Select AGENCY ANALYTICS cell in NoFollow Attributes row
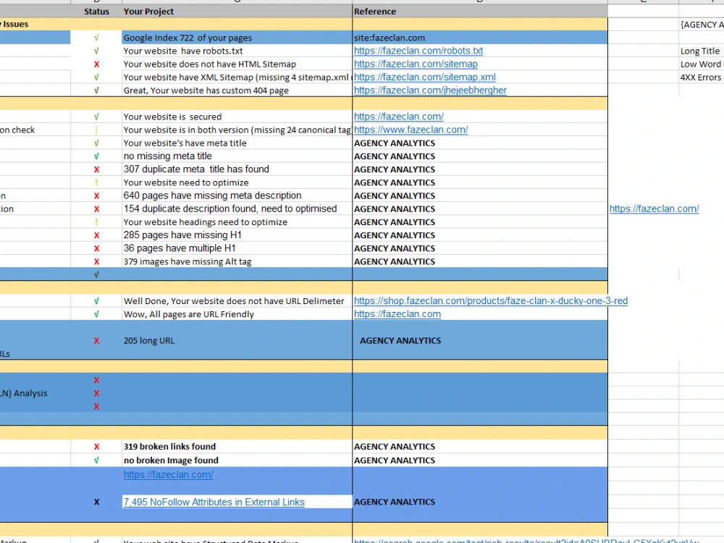 (480, 502)
